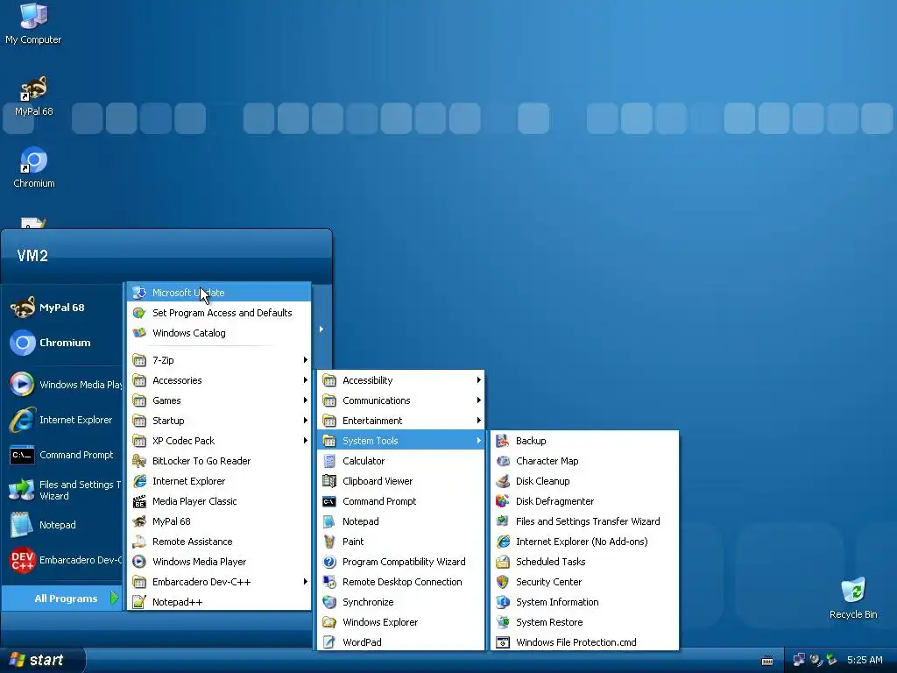Image resolution: width=897 pixels, height=673 pixels.
Task: Click the taskbar clock showing 5:25 AM
Action: point(865,660)
